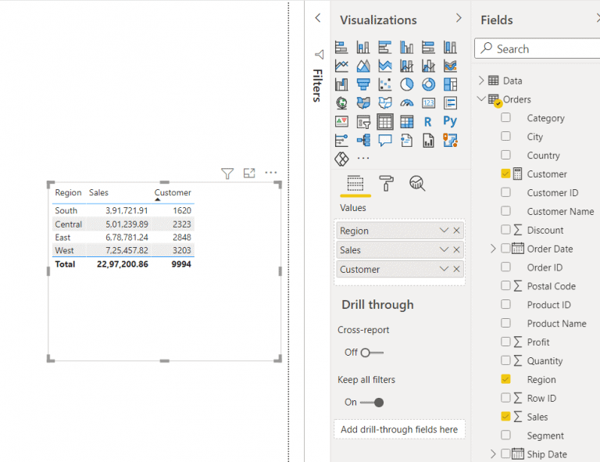600x462 pixels.
Task: Open the Sales value field dropdown
Action: coord(444,249)
